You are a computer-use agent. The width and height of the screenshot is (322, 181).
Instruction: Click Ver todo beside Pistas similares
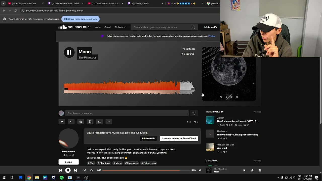coord(257,112)
